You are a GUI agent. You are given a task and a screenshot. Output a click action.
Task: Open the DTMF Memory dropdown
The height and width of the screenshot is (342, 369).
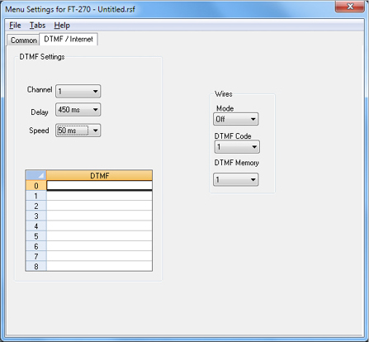236,179
